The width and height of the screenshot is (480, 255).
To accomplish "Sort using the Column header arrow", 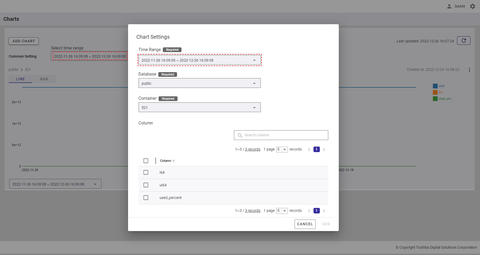I will coord(173,161).
